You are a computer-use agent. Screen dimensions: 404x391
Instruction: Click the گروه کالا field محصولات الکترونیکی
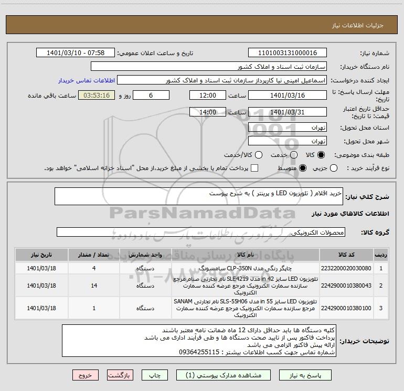click(201, 232)
